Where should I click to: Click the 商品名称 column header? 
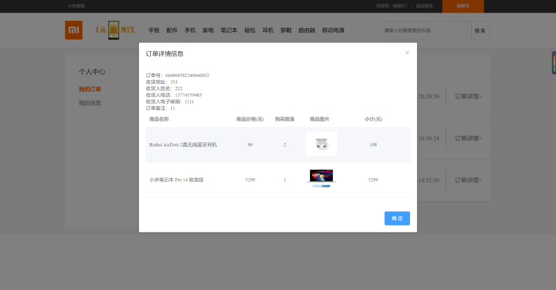click(159, 119)
